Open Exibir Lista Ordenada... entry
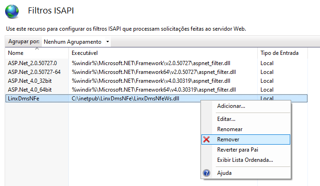Viewport: 320px width, 186px height. [x=245, y=160]
